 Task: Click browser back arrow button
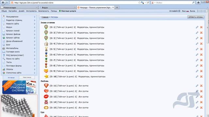(x=3, y=3)
